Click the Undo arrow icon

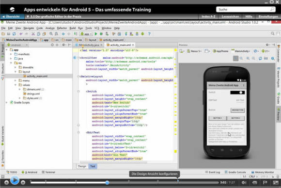[x=21, y=34]
